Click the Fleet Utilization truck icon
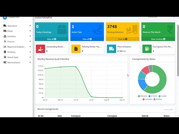The image size is (179, 134). point(111,49)
